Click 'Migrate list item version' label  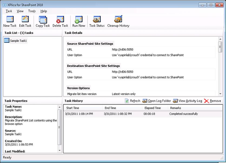click(82, 94)
